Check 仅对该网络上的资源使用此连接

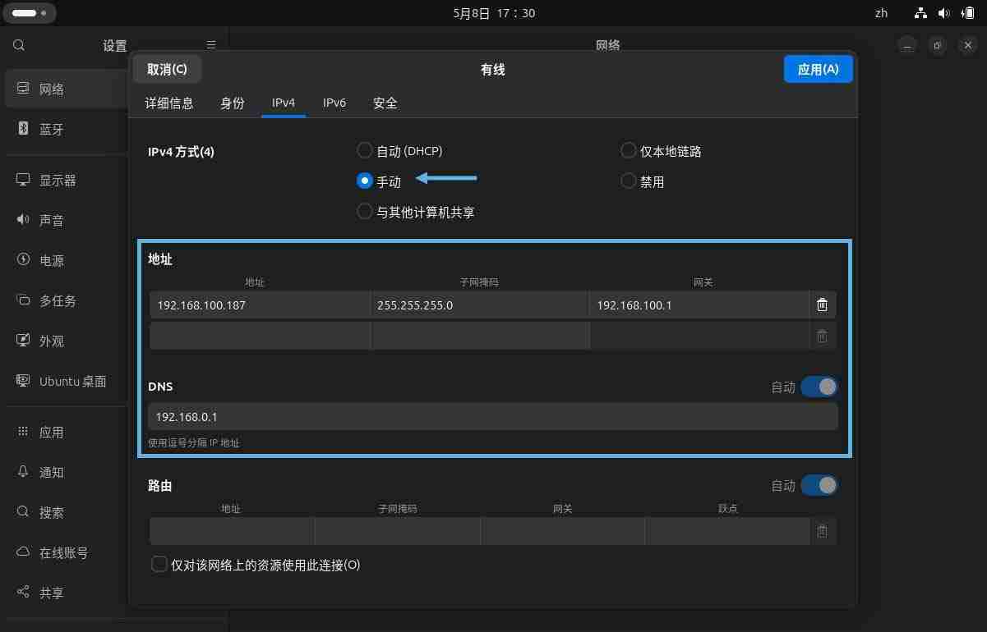[159, 564]
